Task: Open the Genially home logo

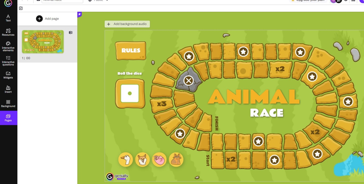Action: point(8,3)
